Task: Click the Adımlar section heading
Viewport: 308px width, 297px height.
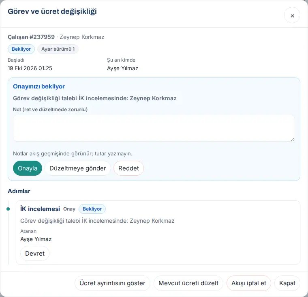Action: click(19, 191)
